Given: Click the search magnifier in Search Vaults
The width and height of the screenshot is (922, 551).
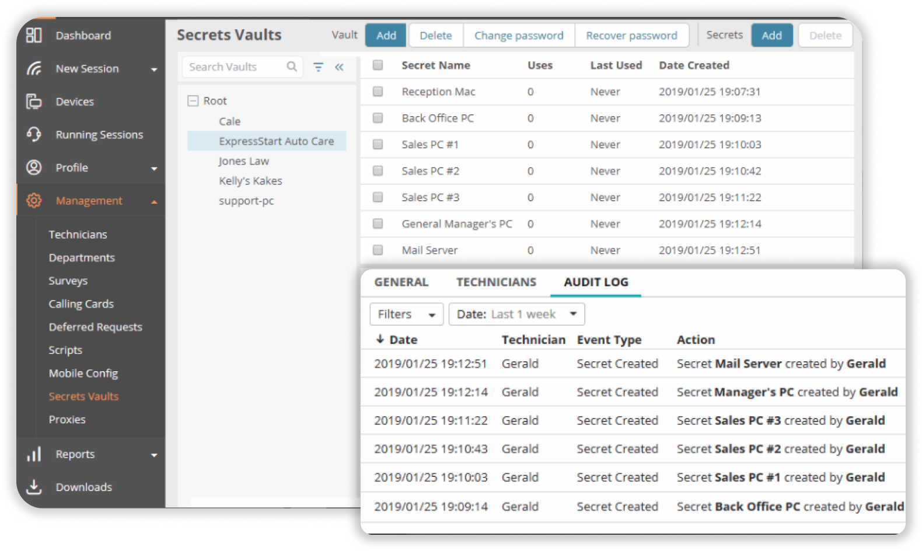Looking at the screenshot, I should pyautogui.click(x=292, y=67).
